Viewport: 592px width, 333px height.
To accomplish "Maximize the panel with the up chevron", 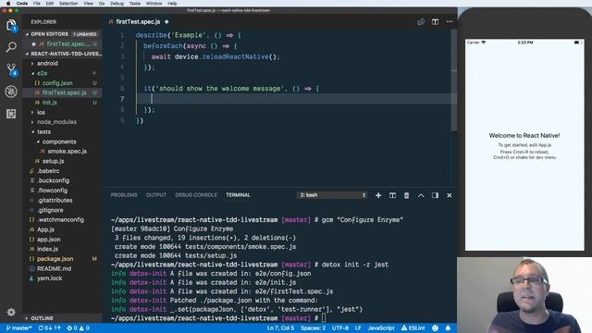I will click(x=421, y=195).
